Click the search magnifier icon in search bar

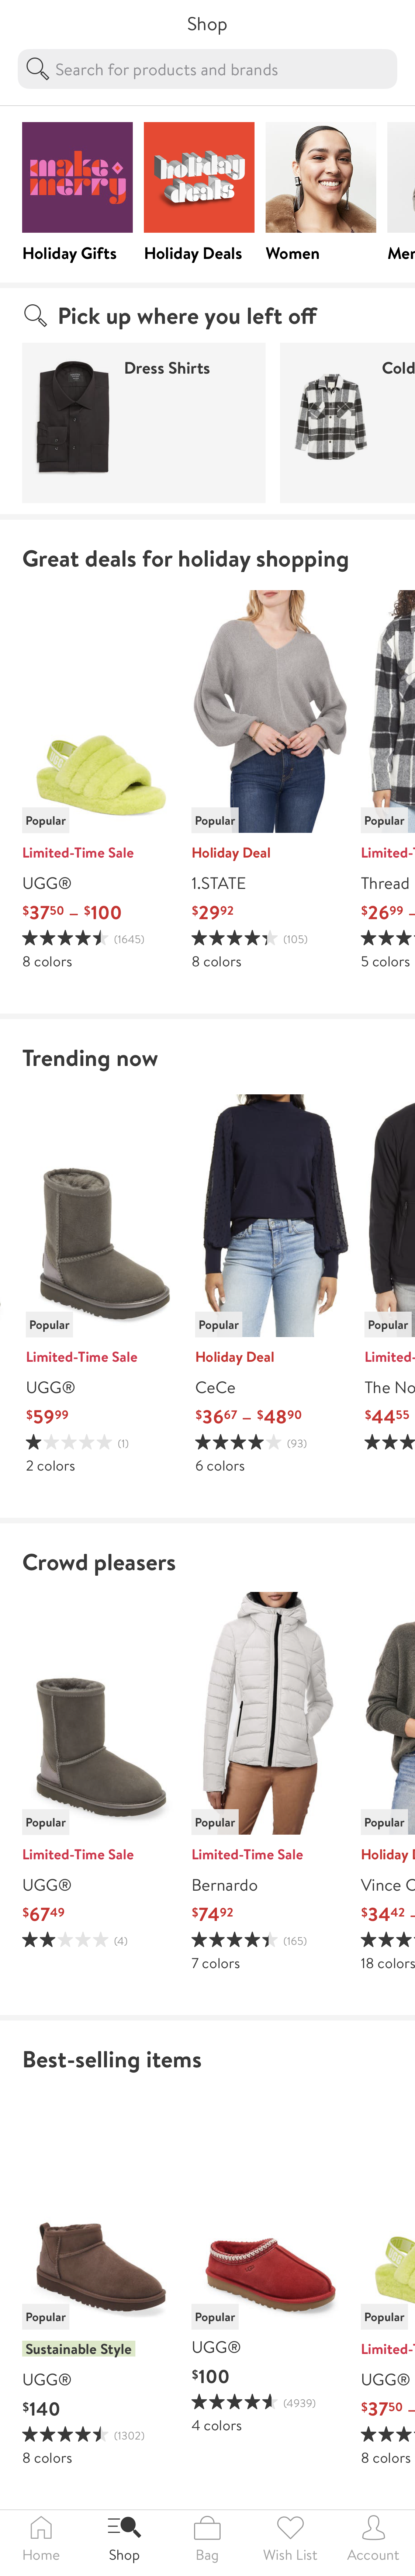coord(37,69)
